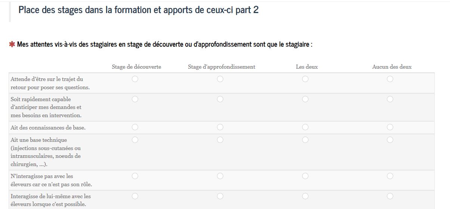Screen dimensions: 450x209
Task: Choose 'Aucun des deux' for 'Attende d'être sur le trajet' row
Action: (390, 79)
